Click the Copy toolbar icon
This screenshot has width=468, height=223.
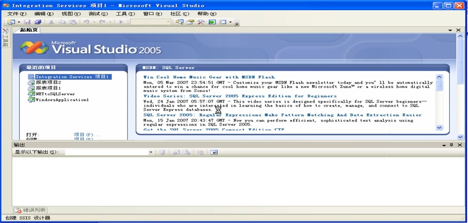[62, 22]
